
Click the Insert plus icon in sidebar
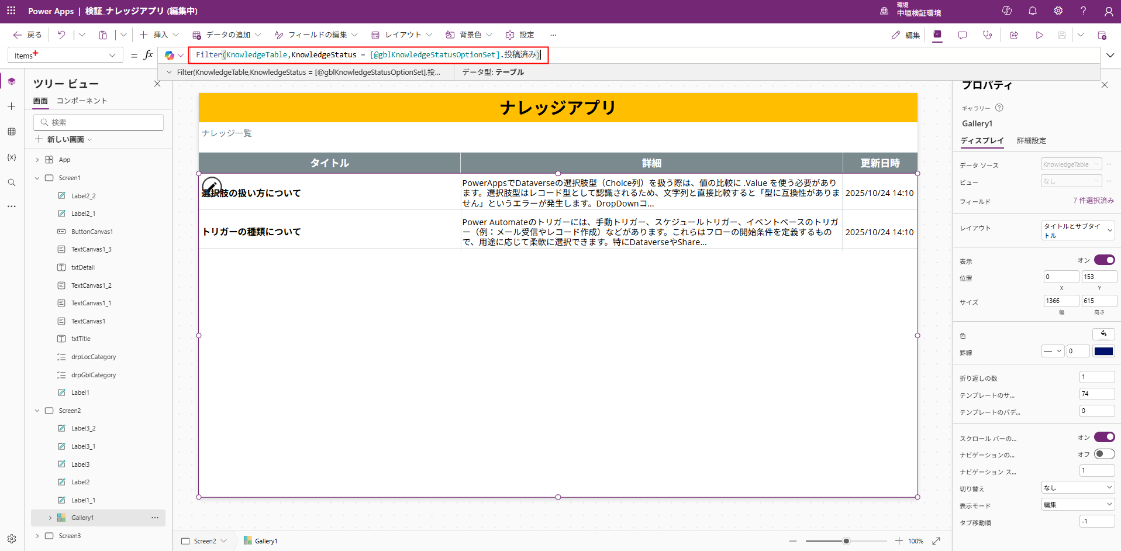pos(12,106)
